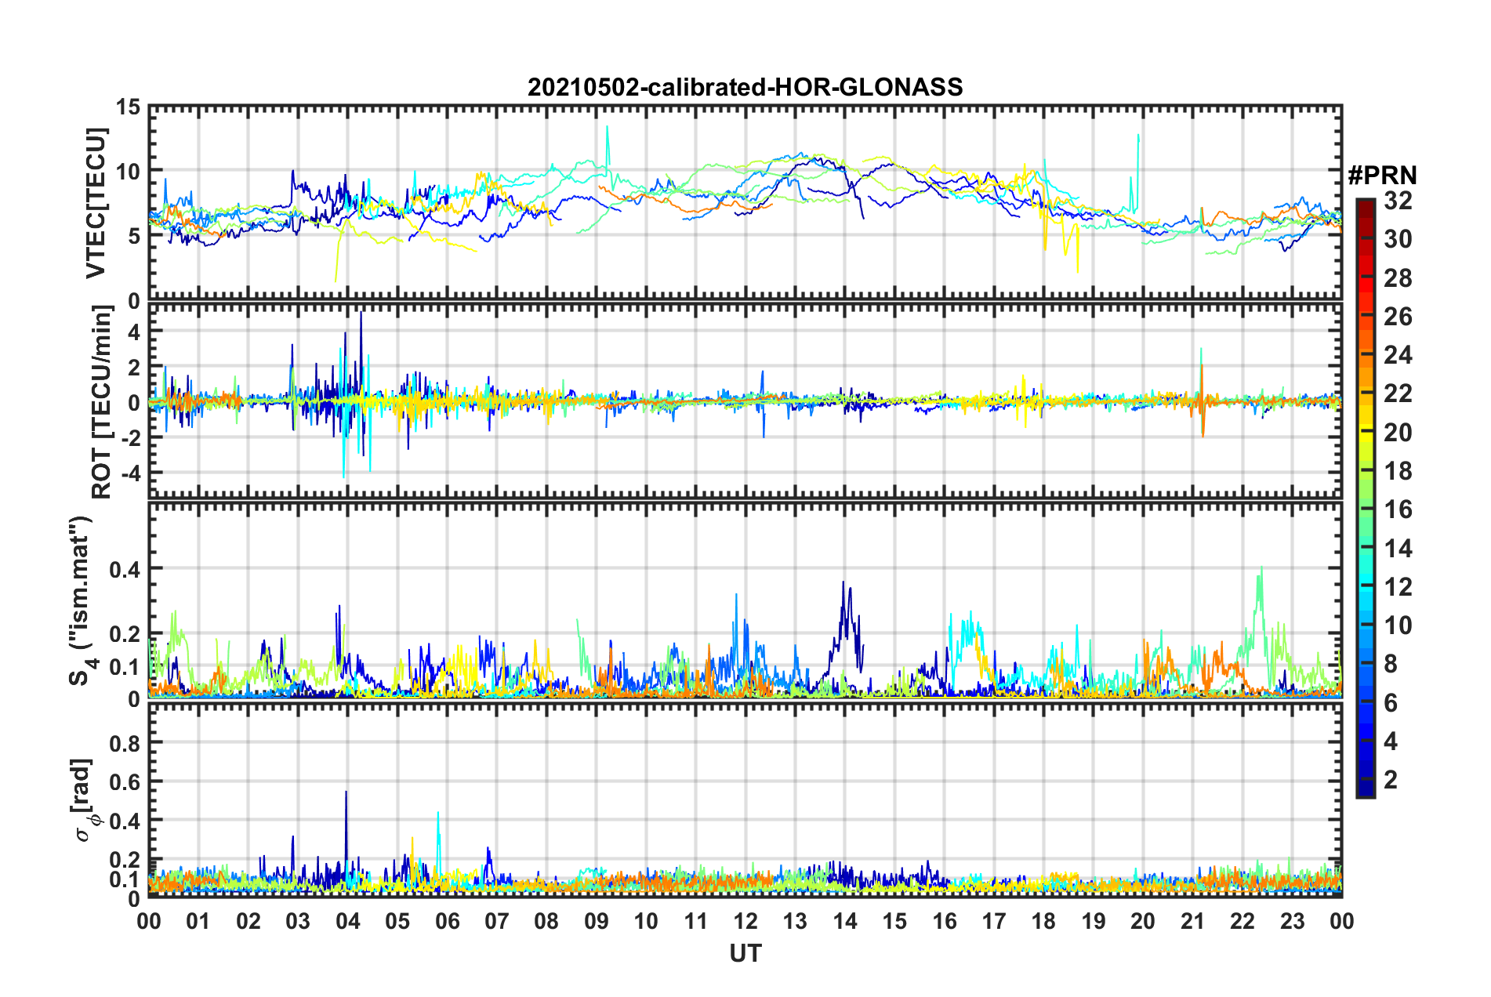Click colorbar tick label 2
This screenshot has width=1491, height=997.
point(1391,779)
